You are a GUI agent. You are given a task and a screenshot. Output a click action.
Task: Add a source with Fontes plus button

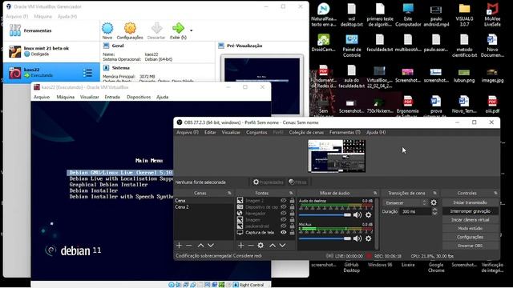pos(240,246)
